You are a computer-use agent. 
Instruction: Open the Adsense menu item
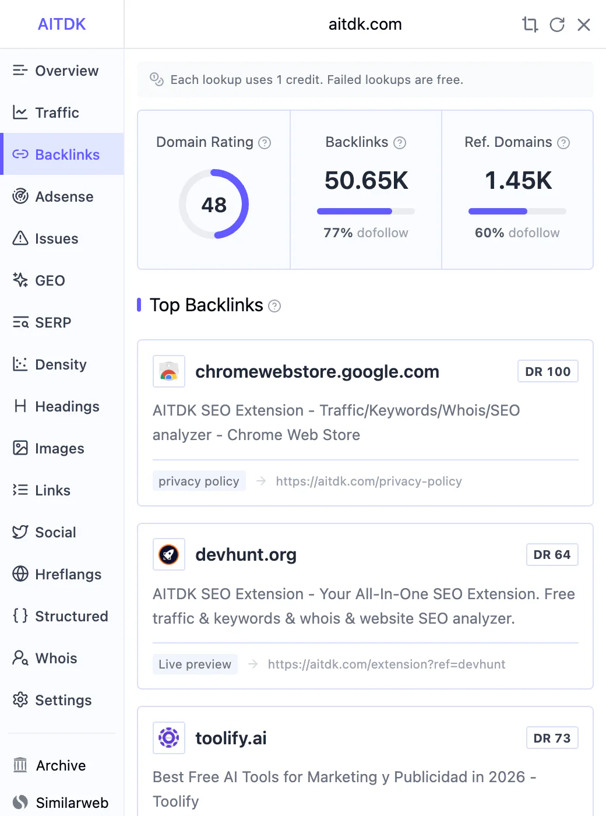pyautogui.click(x=62, y=196)
